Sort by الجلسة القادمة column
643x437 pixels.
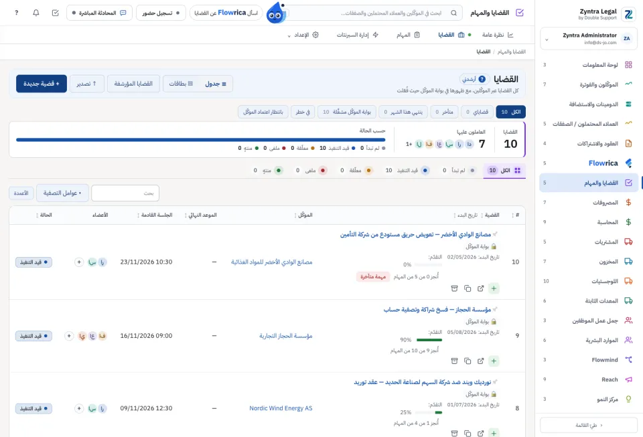tap(155, 215)
